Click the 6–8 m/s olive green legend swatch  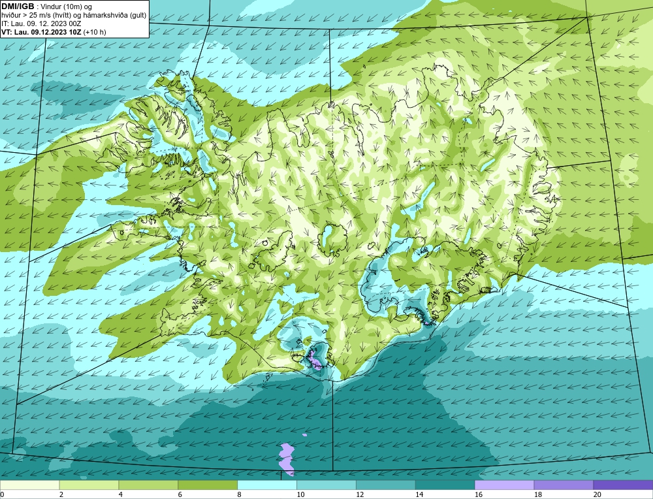(208, 485)
